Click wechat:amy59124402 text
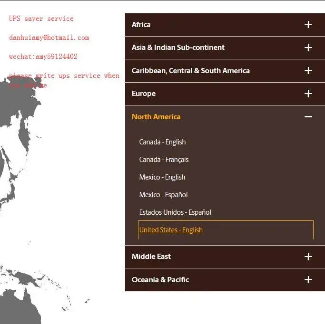325x324 pixels. click(43, 57)
